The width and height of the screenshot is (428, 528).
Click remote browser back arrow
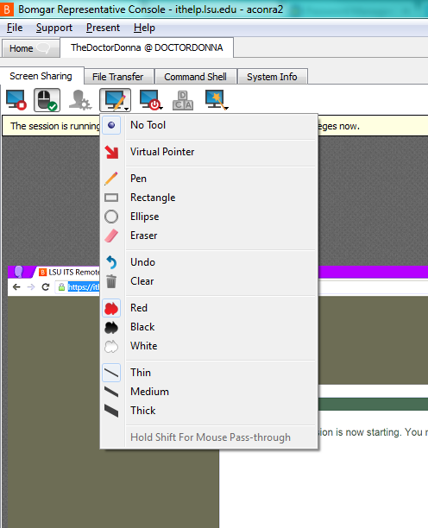coord(16,287)
